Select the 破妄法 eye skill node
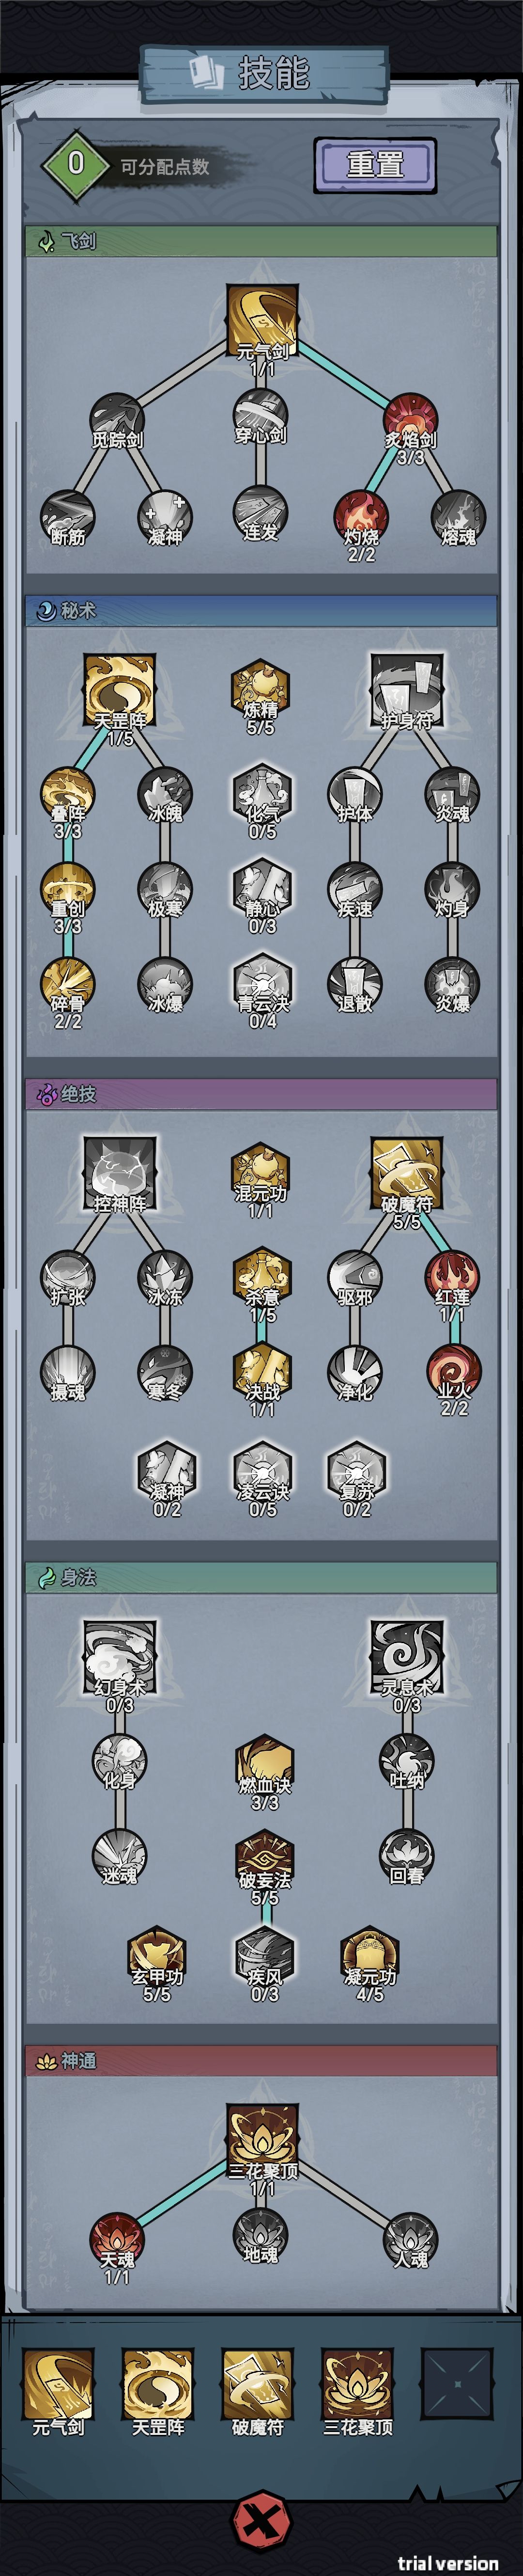 click(264, 1859)
